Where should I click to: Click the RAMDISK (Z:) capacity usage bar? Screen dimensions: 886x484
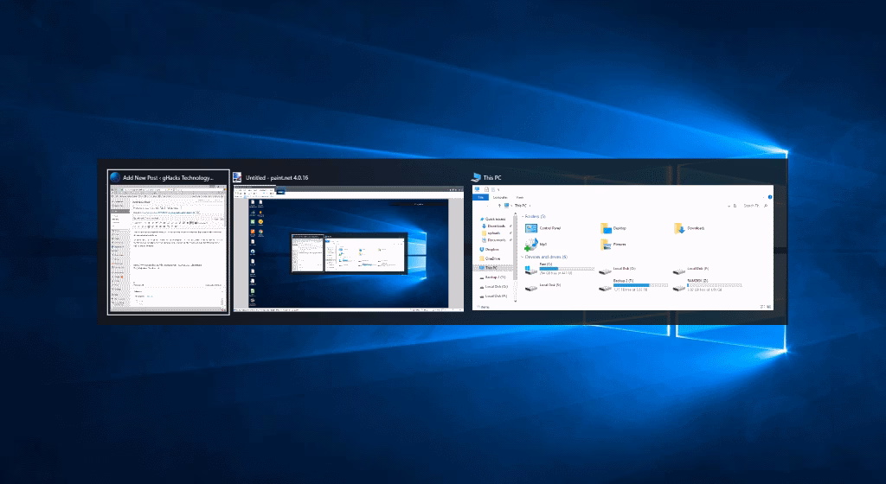(x=714, y=285)
